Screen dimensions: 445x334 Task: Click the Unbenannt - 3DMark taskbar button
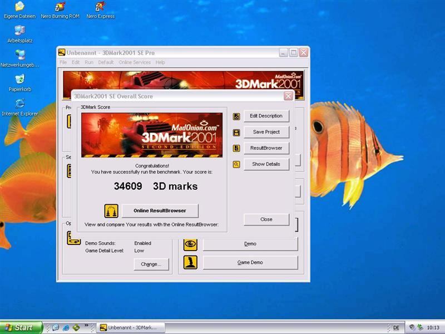click(131, 328)
